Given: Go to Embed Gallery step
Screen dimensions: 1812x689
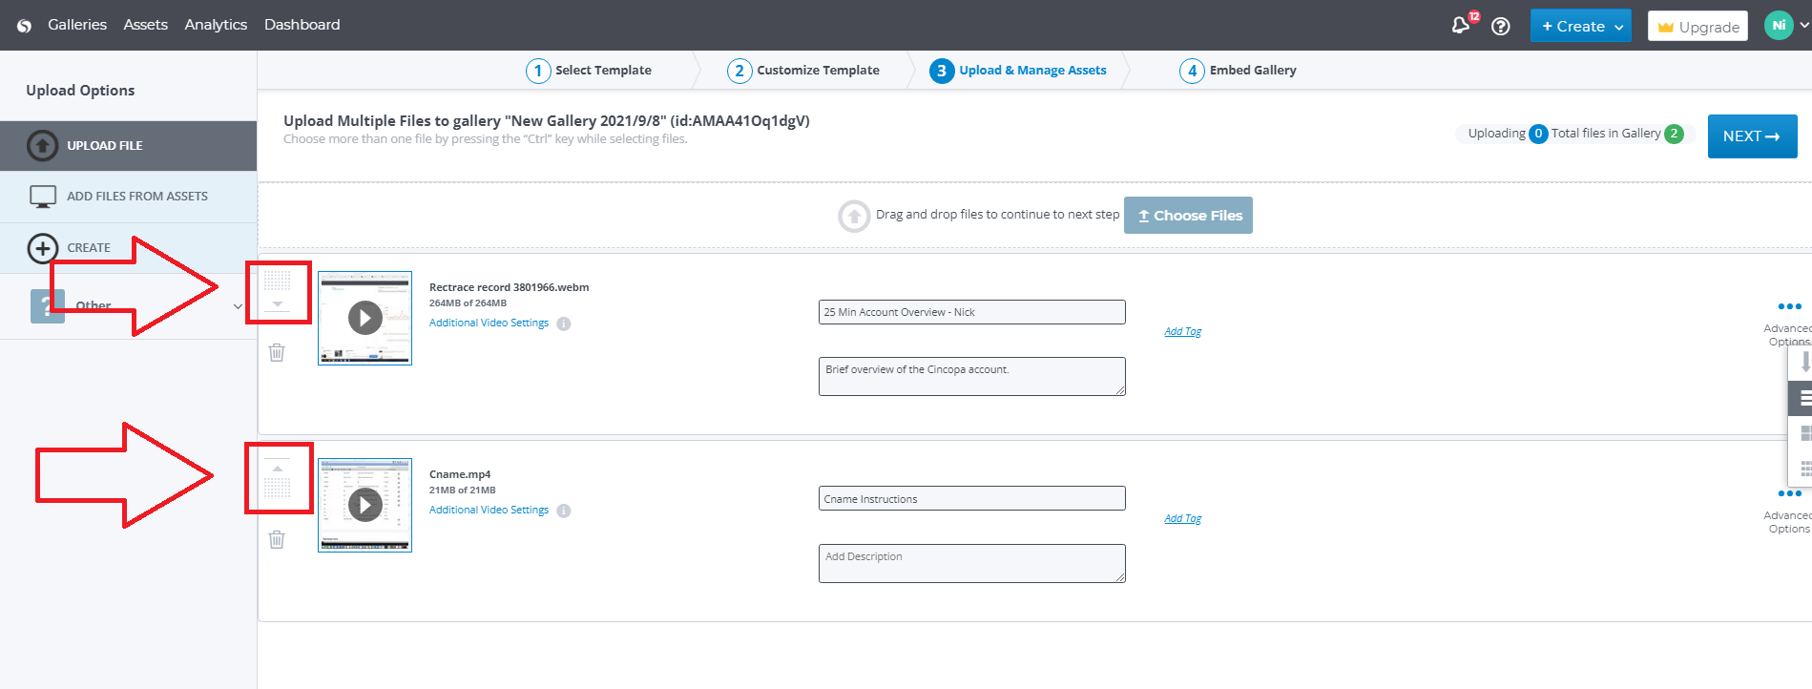Looking at the screenshot, I should pos(1251,71).
